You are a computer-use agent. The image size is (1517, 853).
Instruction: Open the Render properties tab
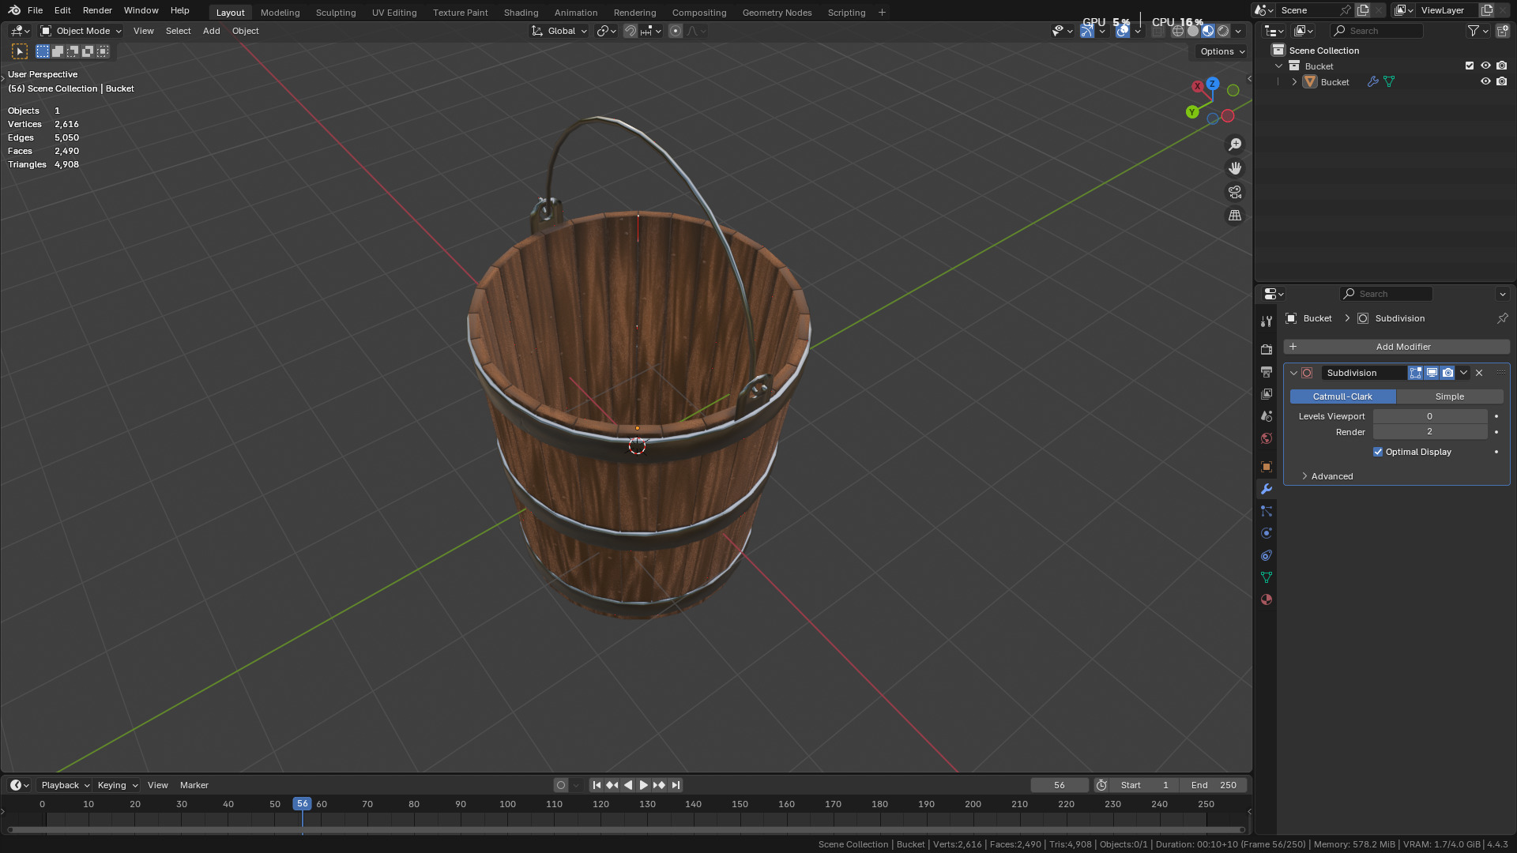(x=1267, y=349)
